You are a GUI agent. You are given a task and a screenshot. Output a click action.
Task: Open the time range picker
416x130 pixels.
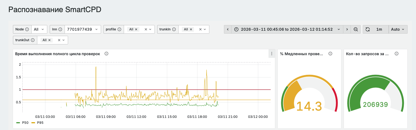(287, 29)
